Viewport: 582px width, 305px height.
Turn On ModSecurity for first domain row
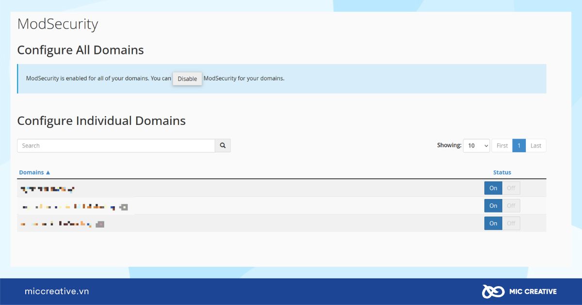(493, 188)
